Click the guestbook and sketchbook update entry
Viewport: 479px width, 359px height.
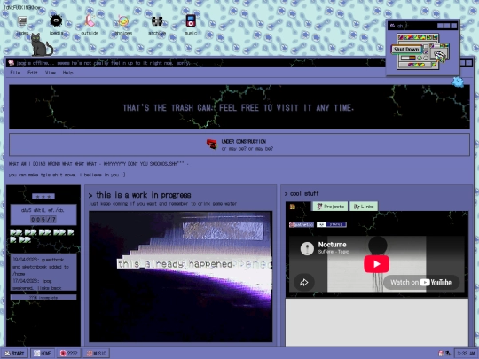[x=41, y=267]
